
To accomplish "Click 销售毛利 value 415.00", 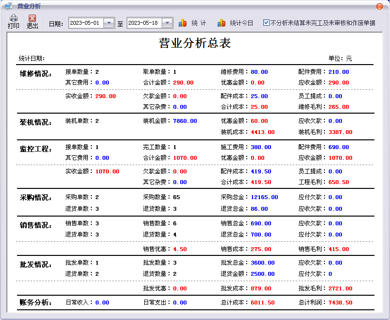I will [339, 249].
